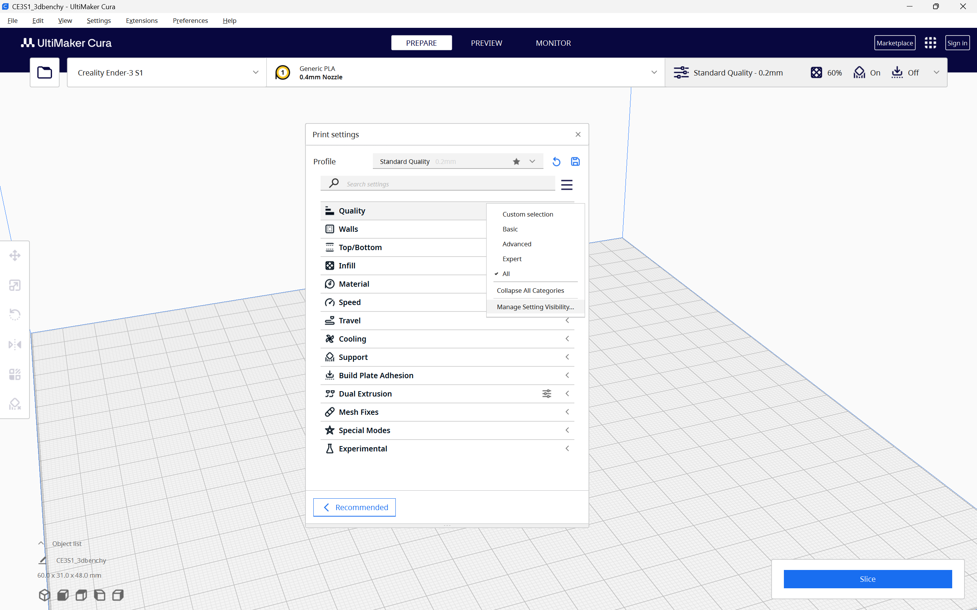Click the PREPARE stage button
The height and width of the screenshot is (610, 977).
[x=421, y=43]
